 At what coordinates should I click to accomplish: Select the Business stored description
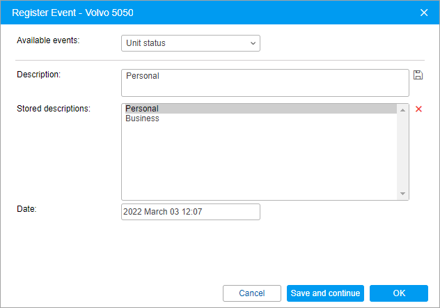143,118
